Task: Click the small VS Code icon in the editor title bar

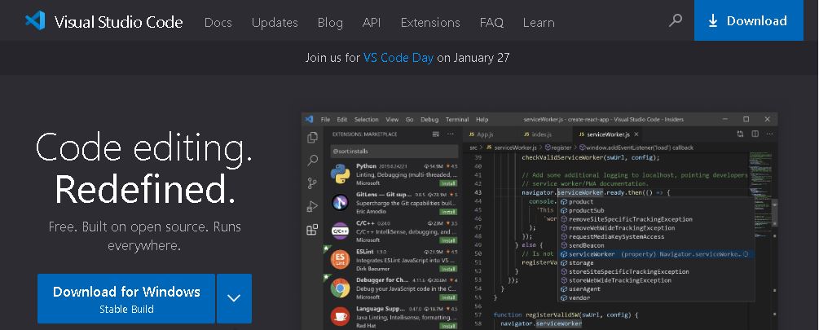Action: point(309,119)
